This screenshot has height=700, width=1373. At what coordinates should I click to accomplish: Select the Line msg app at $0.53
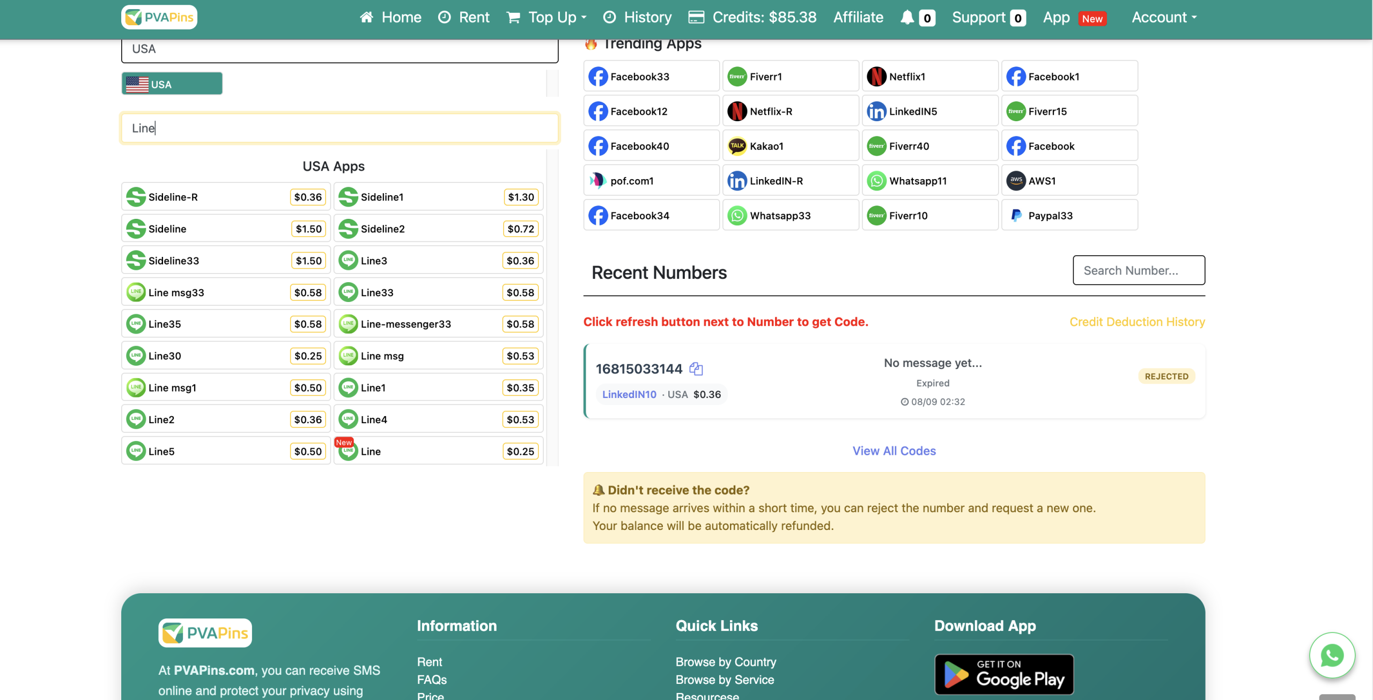pos(438,356)
